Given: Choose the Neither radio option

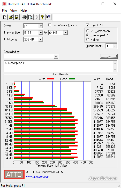Looking at the screenshot, I should click(x=87, y=39).
